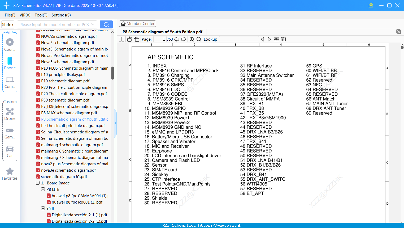This screenshot has height=228, width=404.
Task: Toggle whole-word match Abi icon
Action: pyautogui.click(x=276, y=39)
